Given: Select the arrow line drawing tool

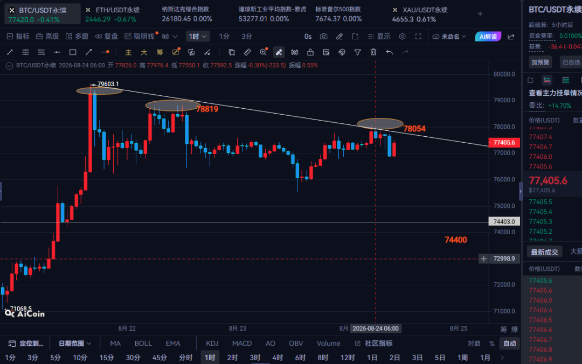Looking at the screenshot, I should point(89,52).
